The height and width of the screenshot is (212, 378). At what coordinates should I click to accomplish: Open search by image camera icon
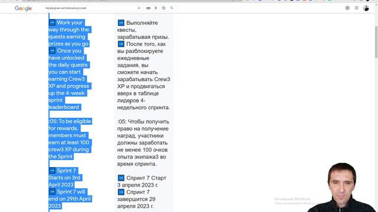[x=164, y=8]
